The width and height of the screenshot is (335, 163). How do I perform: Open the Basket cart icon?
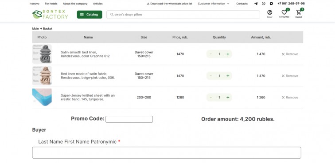coord(299,14)
